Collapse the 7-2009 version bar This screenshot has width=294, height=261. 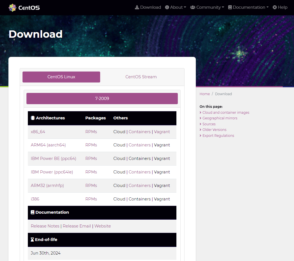pyautogui.click(x=102, y=99)
